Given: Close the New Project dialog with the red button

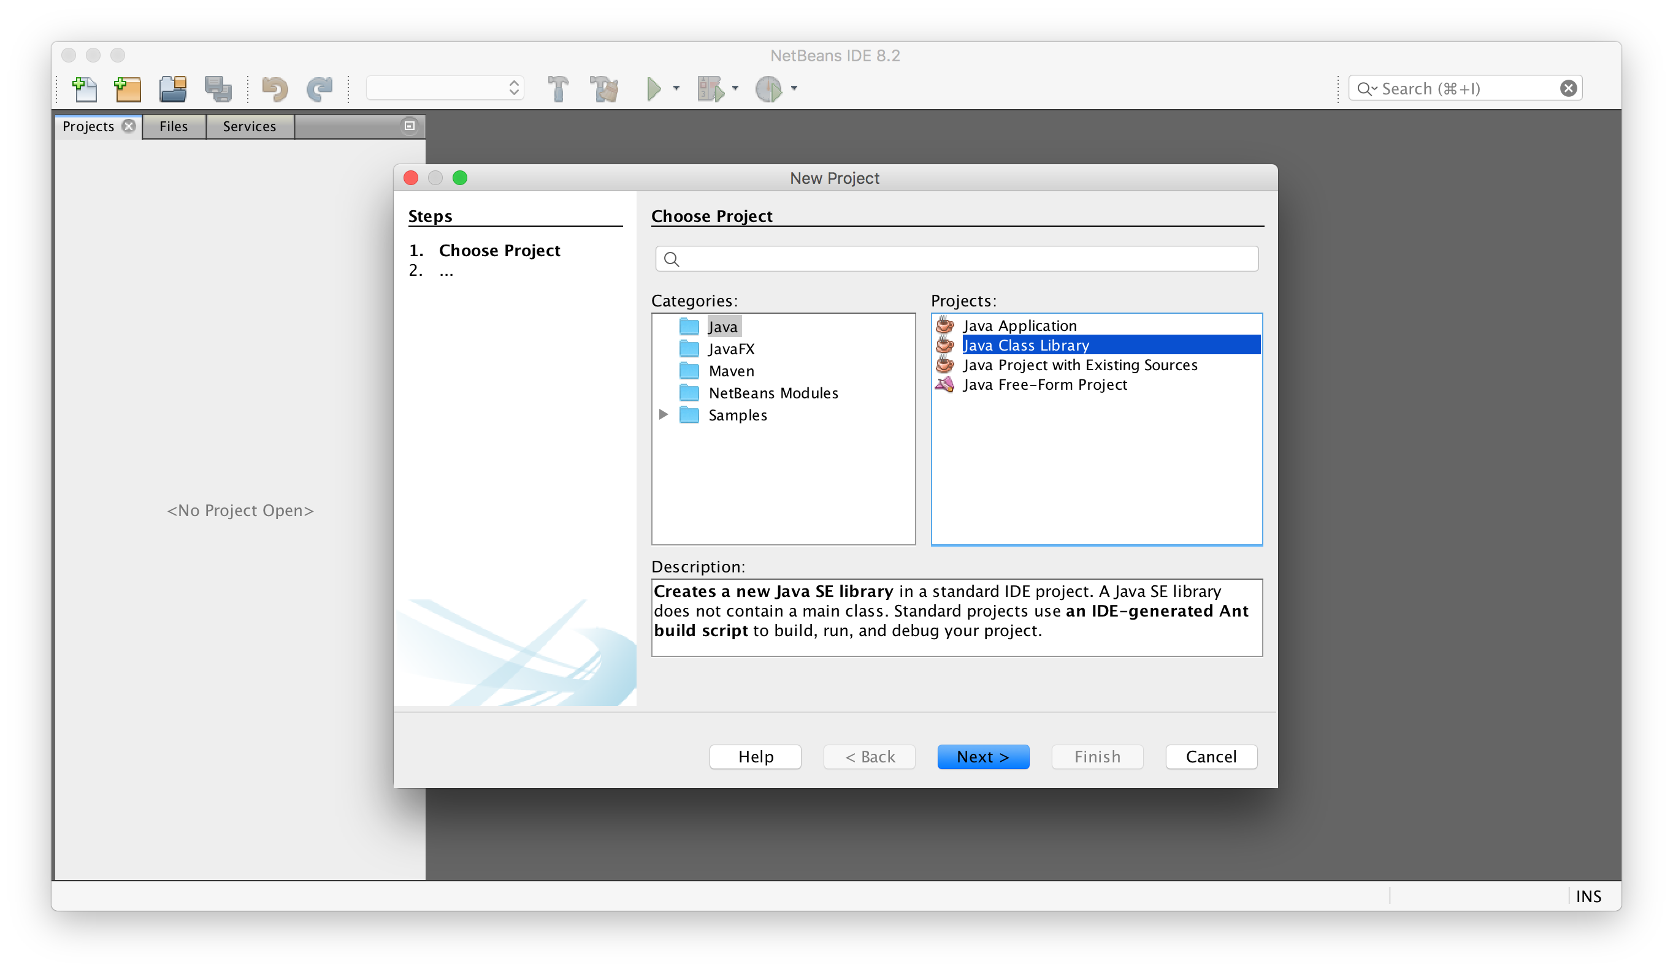Looking at the screenshot, I should point(411,178).
